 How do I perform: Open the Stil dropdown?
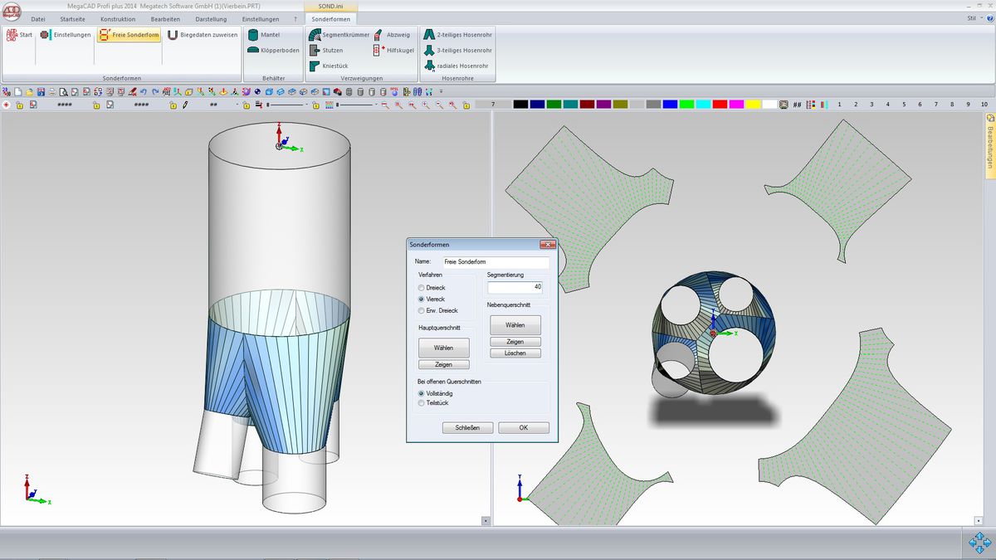click(x=974, y=18)
